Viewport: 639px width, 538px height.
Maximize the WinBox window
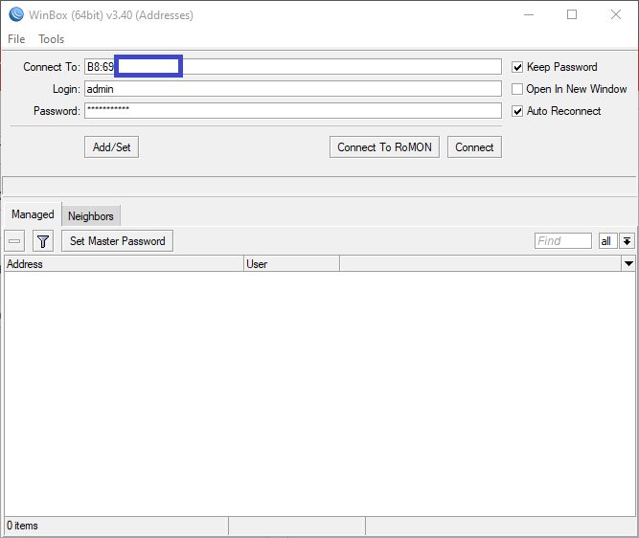572,14
